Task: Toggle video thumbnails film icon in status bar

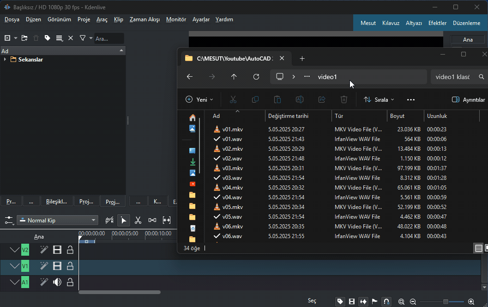Action: click(x=352, y=301)
